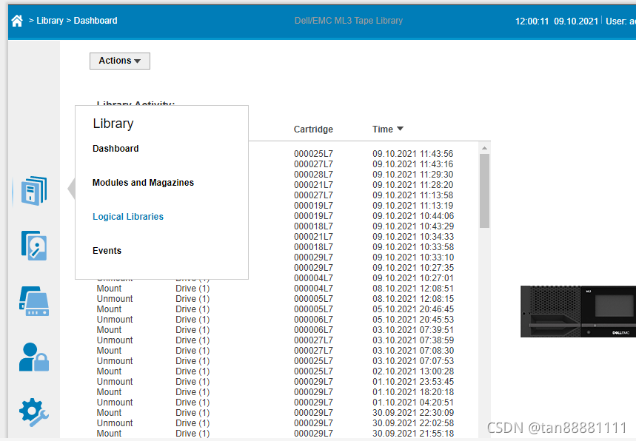Click the header date 09.10.2021

point(576,21)
